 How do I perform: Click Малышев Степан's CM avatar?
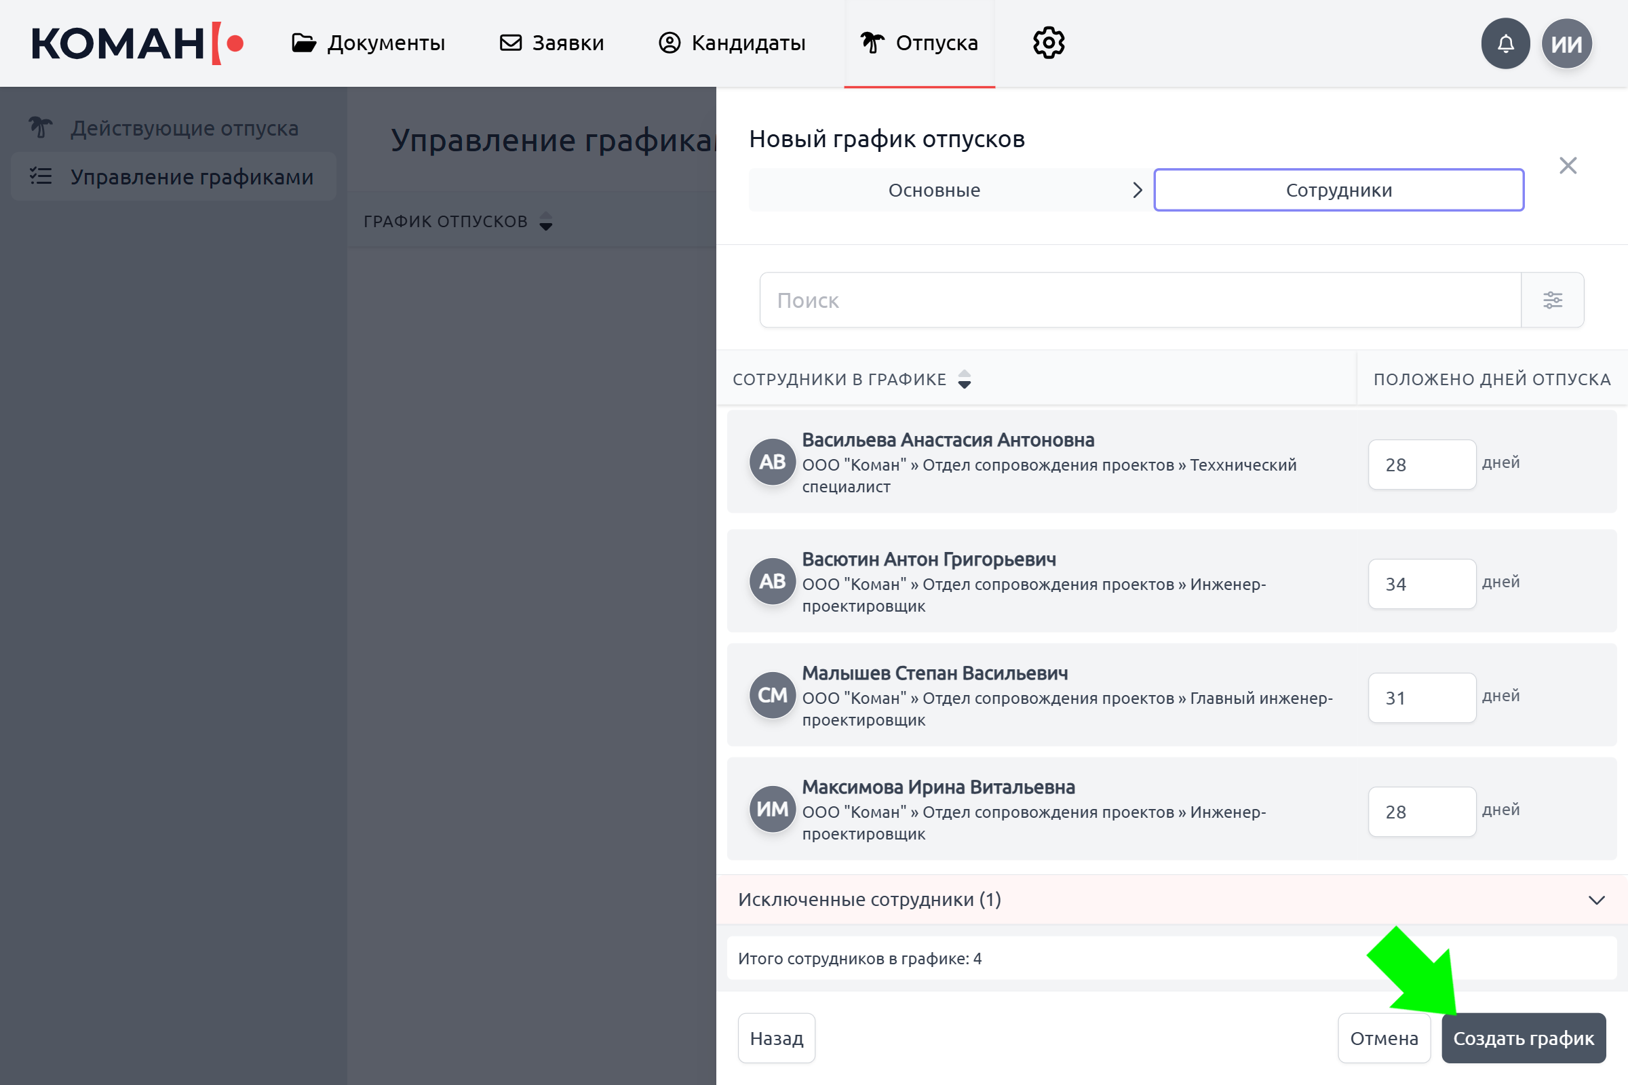pos(772,694)
